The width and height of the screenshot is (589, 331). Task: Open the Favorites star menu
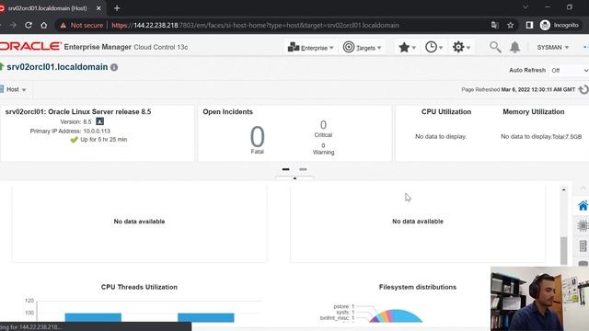407,47
